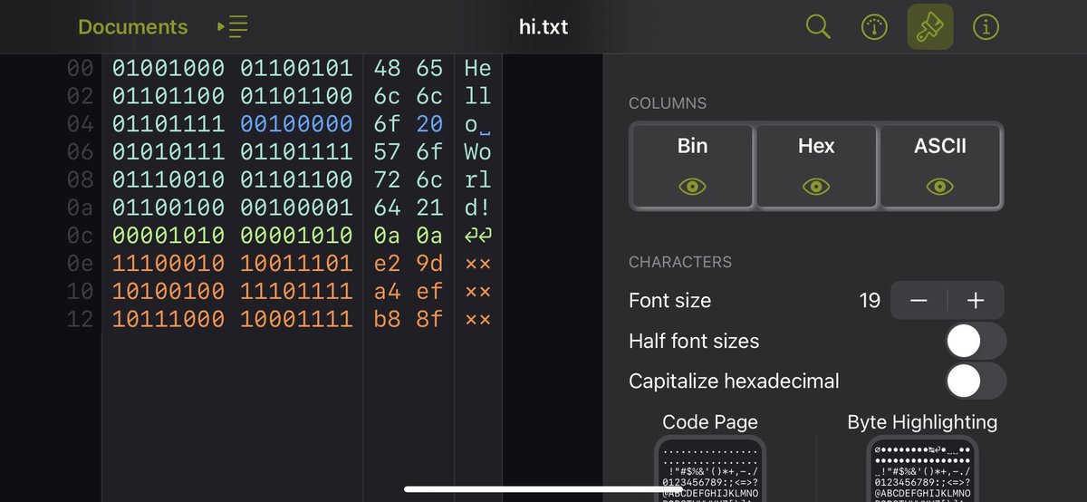Select ASCII text 'Wo' in row 06
Image resolution: width=1087 pixels, height=502 pixels.
pos(477,151)
